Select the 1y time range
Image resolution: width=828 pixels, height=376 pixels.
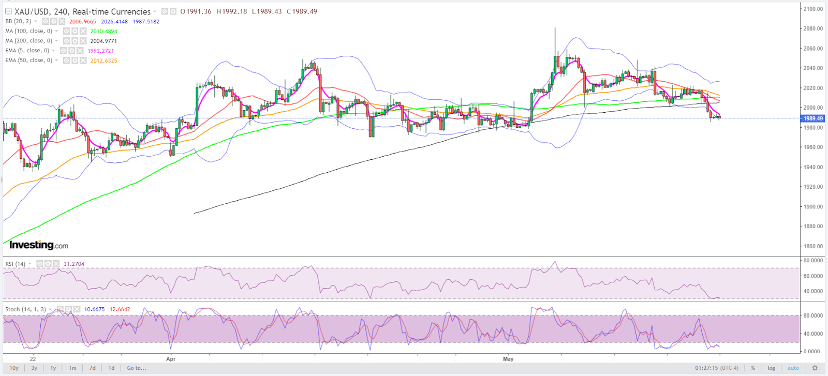(x=53, y=368)
